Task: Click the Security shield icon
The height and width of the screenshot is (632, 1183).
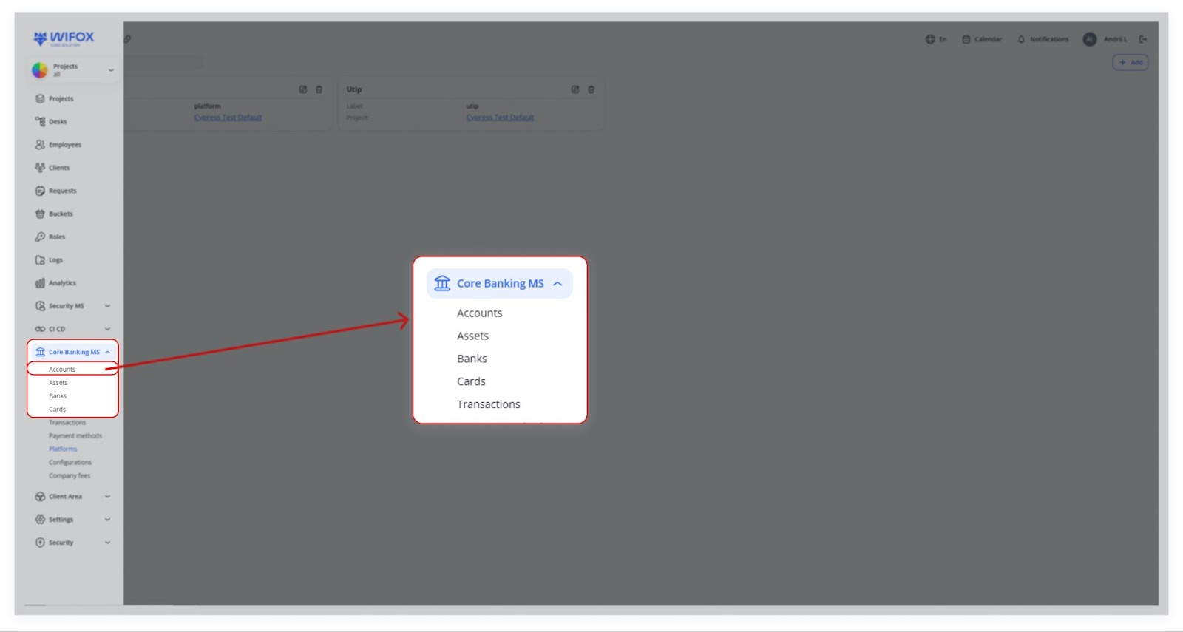Action: [40, 543]
